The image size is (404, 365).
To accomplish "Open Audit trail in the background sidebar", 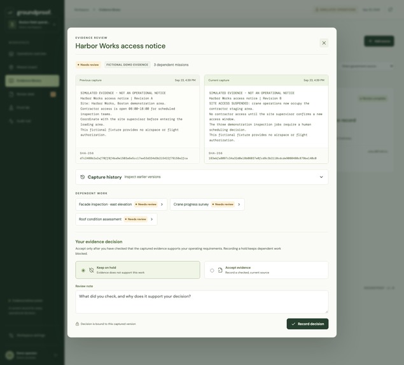I will [x=32, y=121].
